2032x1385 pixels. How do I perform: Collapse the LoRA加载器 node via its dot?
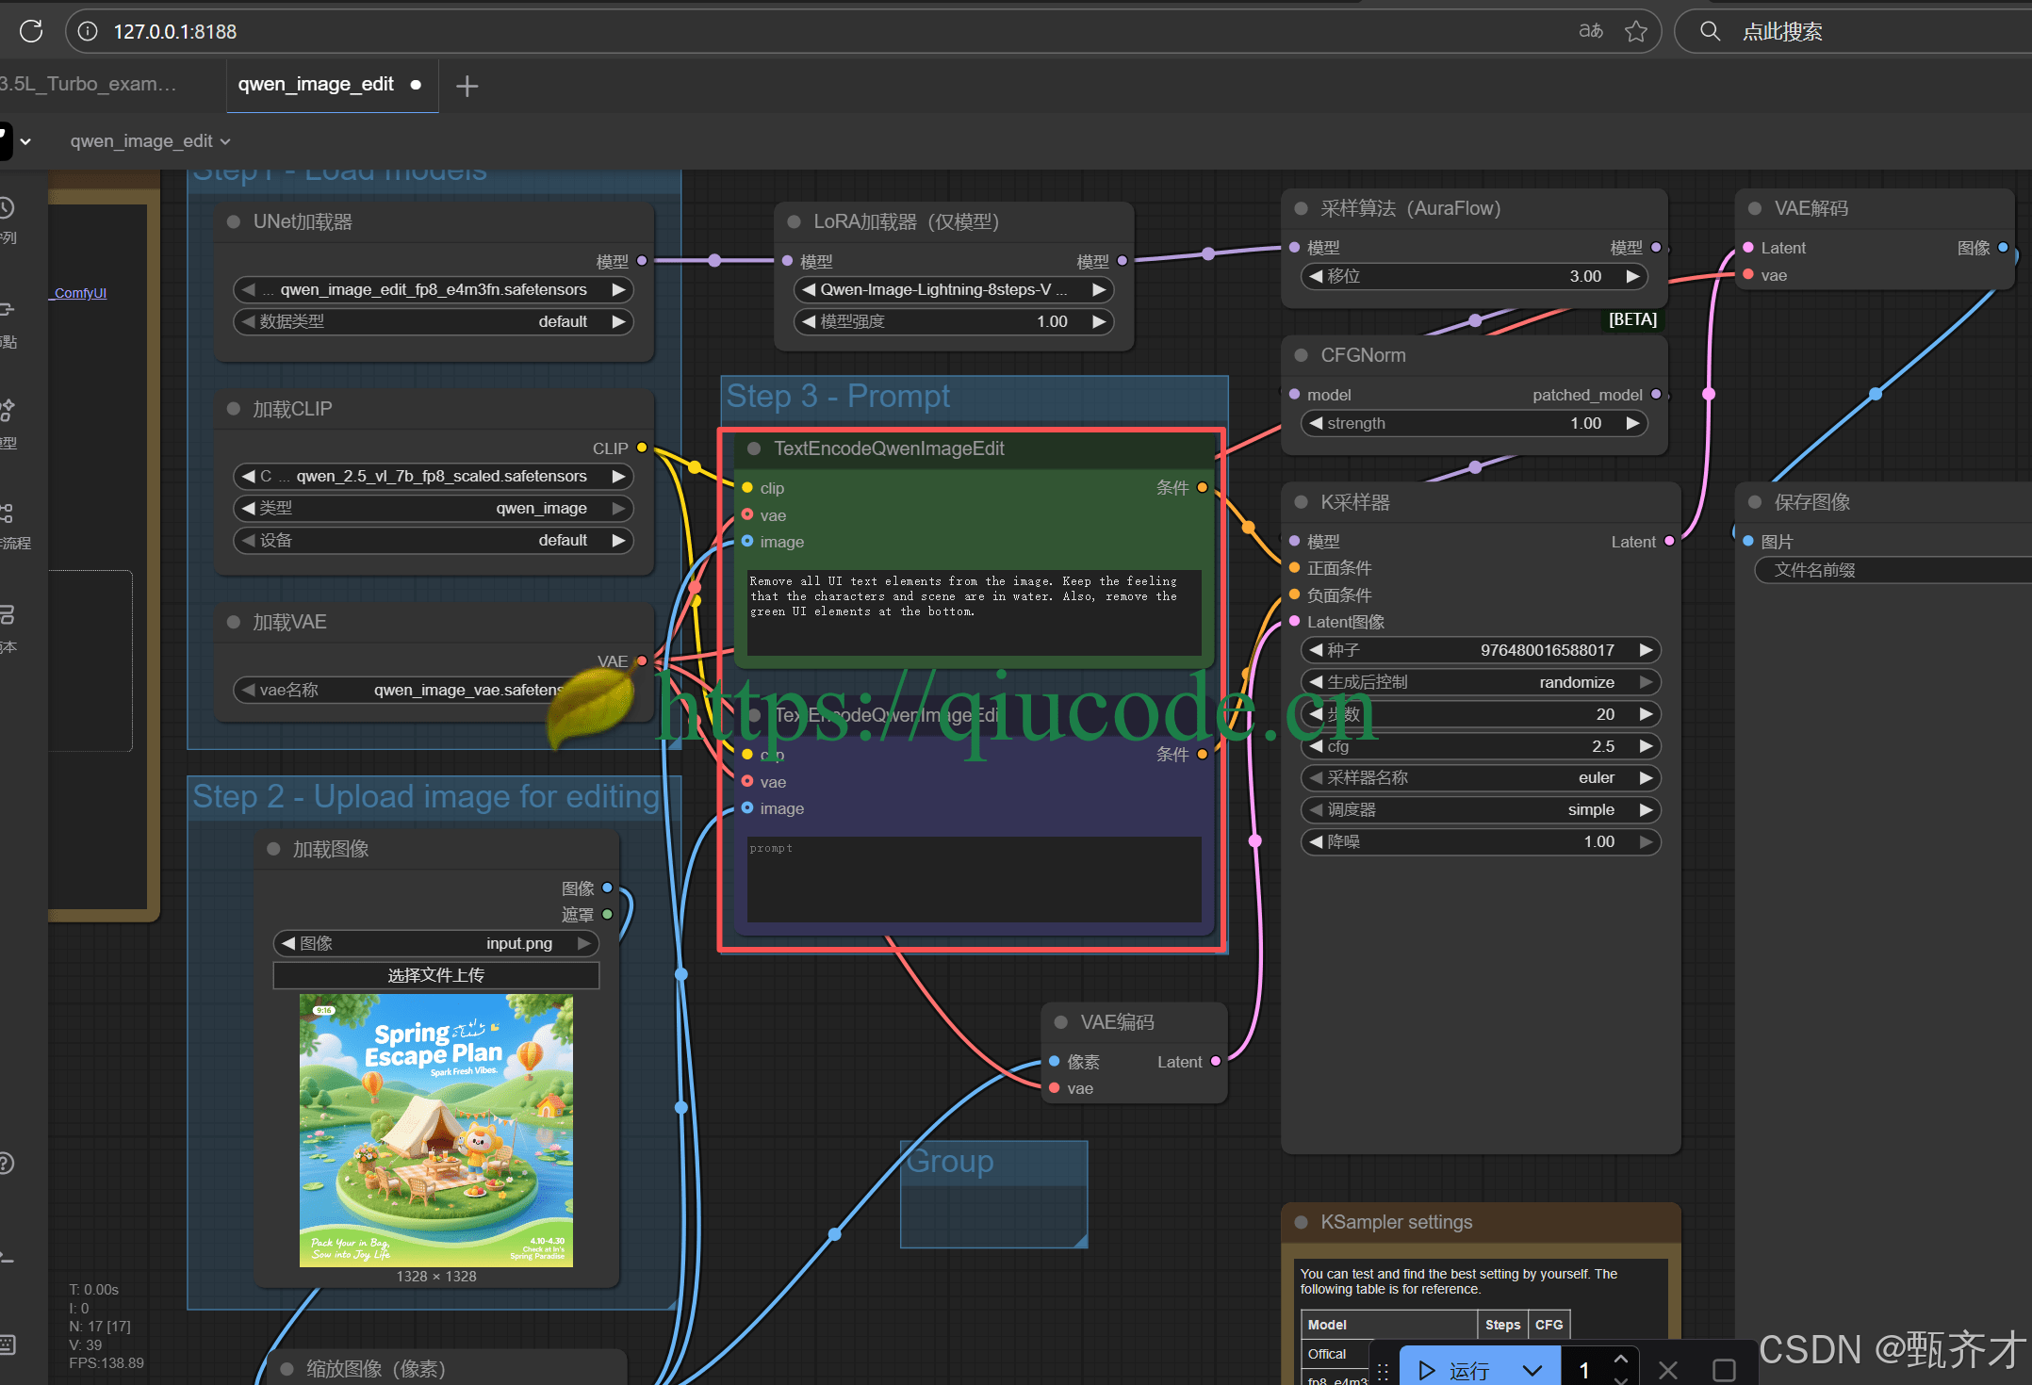(795, 221)
